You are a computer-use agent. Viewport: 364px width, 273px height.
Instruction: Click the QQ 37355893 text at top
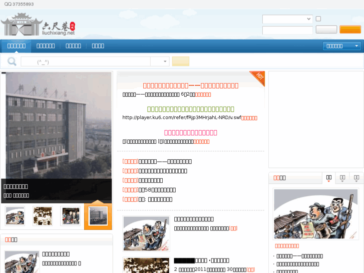[19, 4]
